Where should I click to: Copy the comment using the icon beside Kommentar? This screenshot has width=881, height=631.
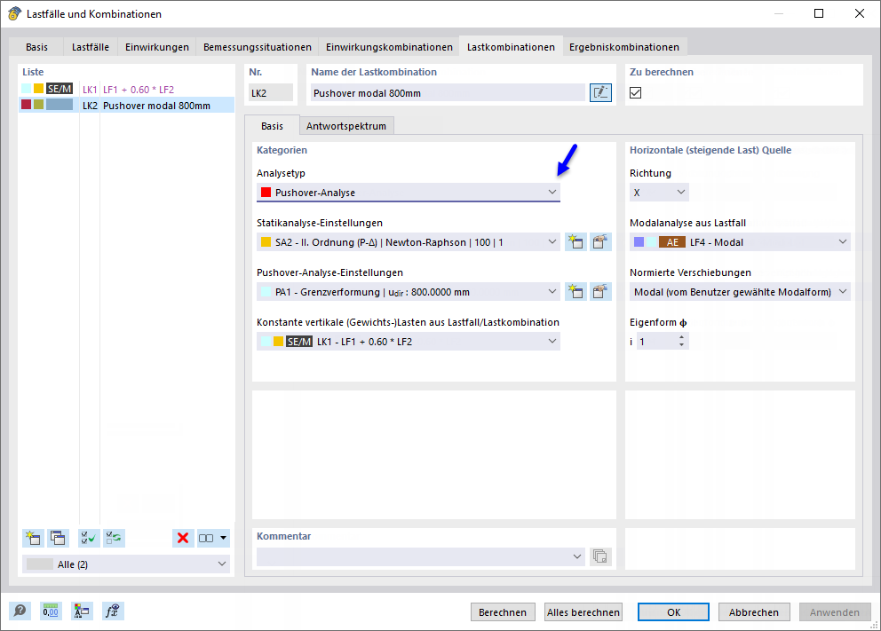600,556
